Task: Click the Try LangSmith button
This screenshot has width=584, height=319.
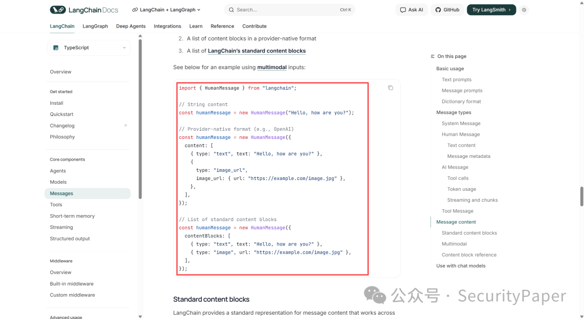Action: 491,10
